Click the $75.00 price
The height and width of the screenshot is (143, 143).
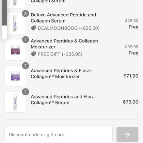point(130,102)
